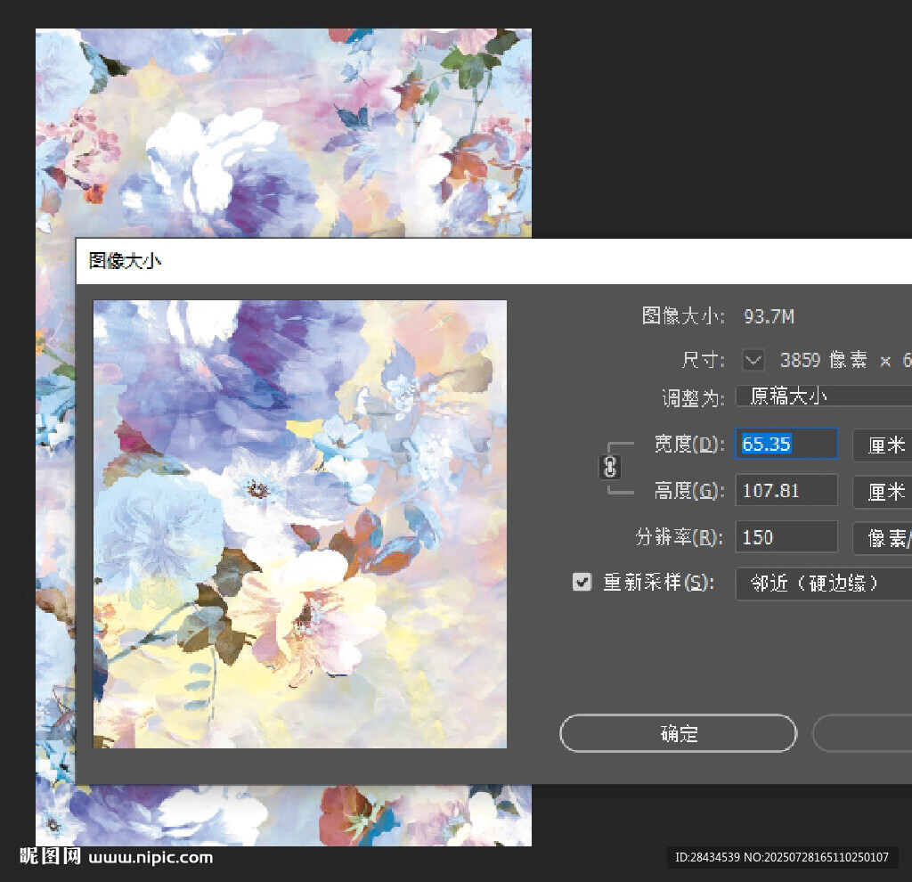912x882 pixels.
Task: Select the 高度 height field showing 107.81
Action: pos(786,491)
